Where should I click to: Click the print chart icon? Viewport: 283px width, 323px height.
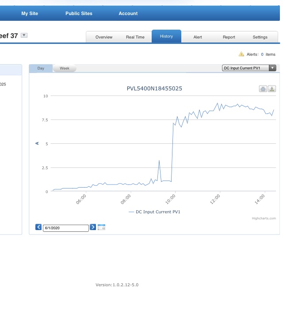pos(263,89)
